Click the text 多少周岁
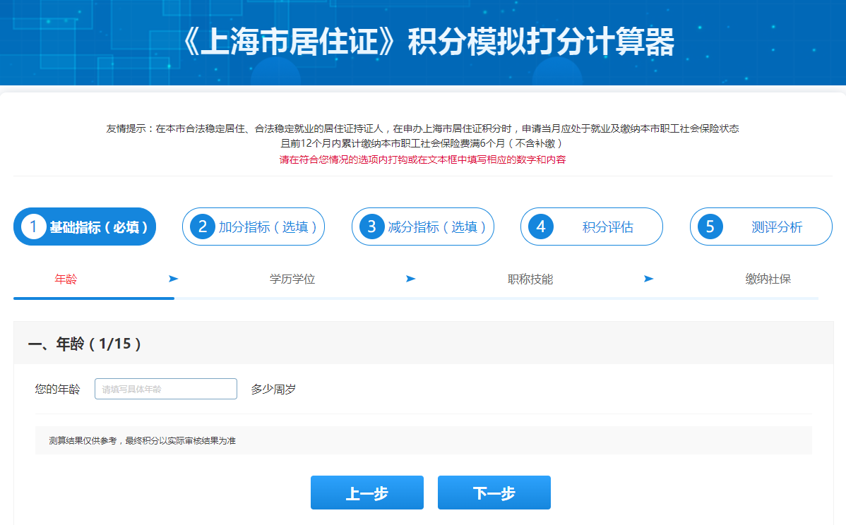Viewport: 846px width, 525px height. [x=273, y=390]
